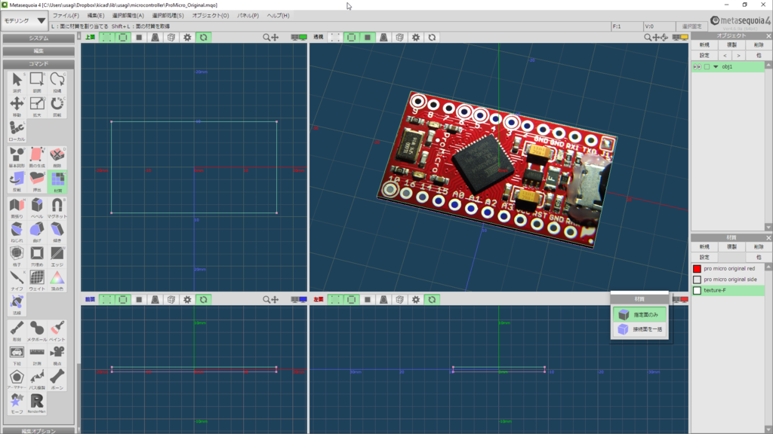Open the RenderMan tool
The width and height of the screenshot is (773, 434).
(x=37, y=404)
